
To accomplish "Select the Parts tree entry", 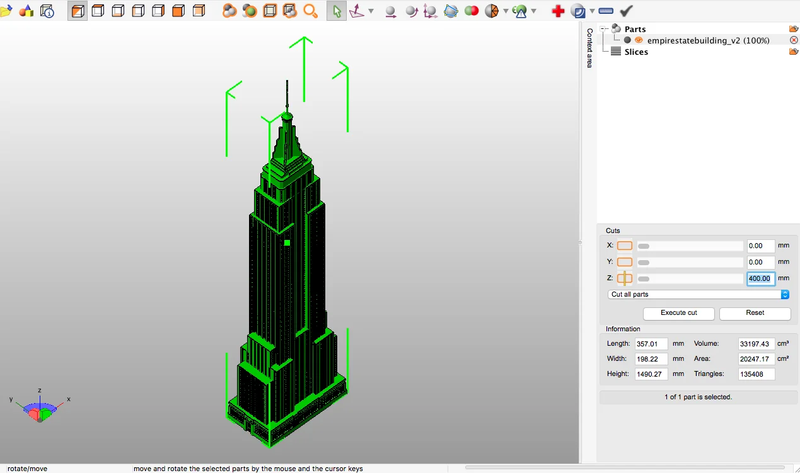I will [x=635, y=29].
